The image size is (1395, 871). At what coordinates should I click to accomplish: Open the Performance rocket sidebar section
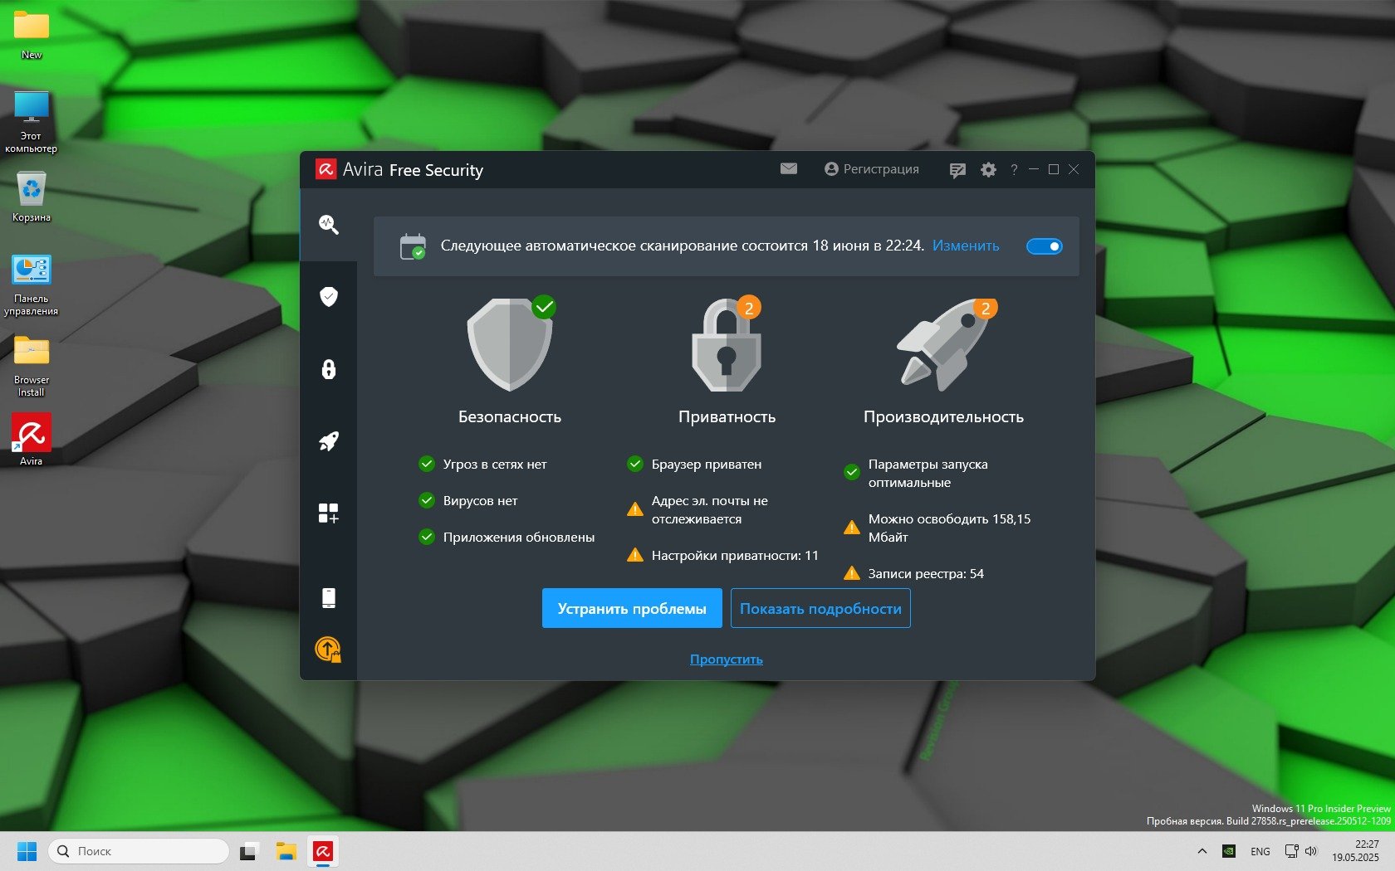point(329,441)
